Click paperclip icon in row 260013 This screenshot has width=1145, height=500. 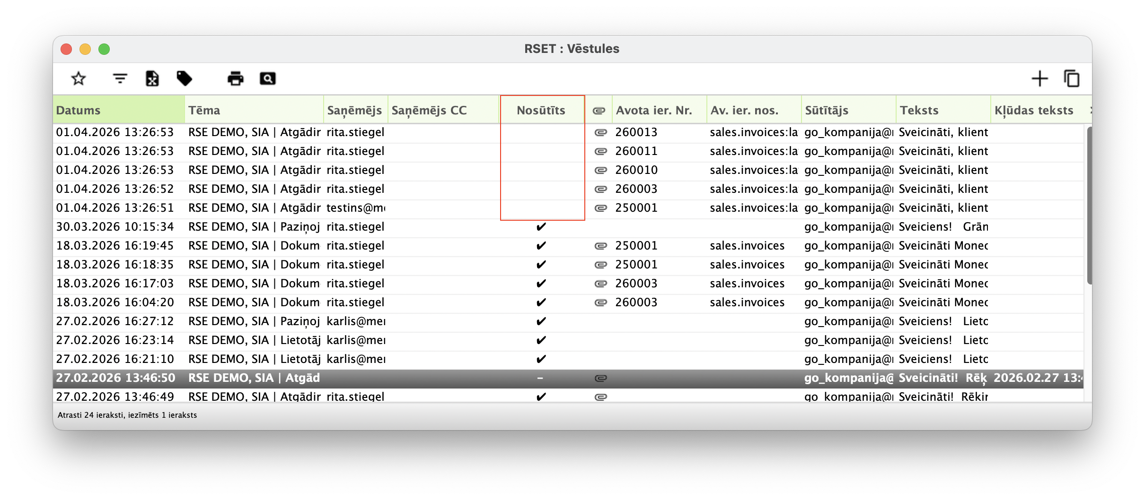(600, 132)
